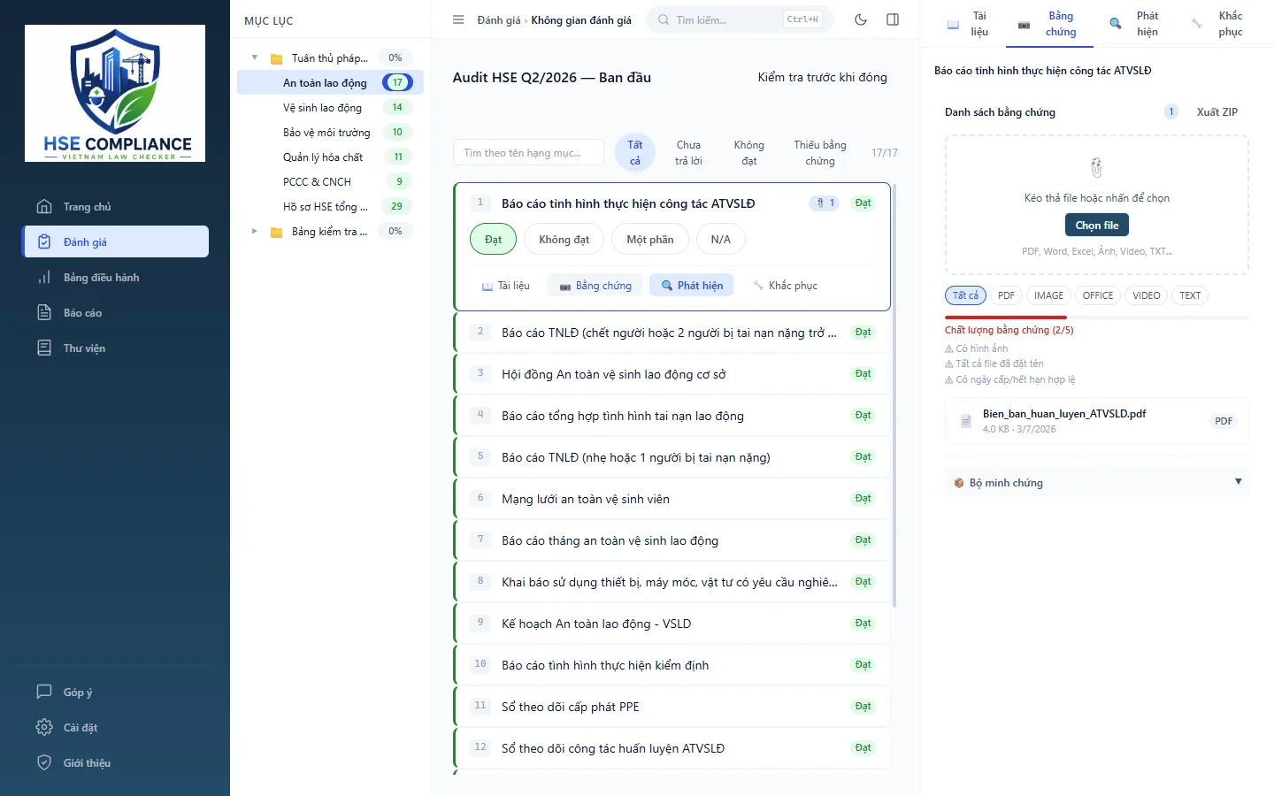Open the Đánh giá breadcrumb link
This screenshot has width=1274, height=796.
pyautogui.click(x=499, y=20)
